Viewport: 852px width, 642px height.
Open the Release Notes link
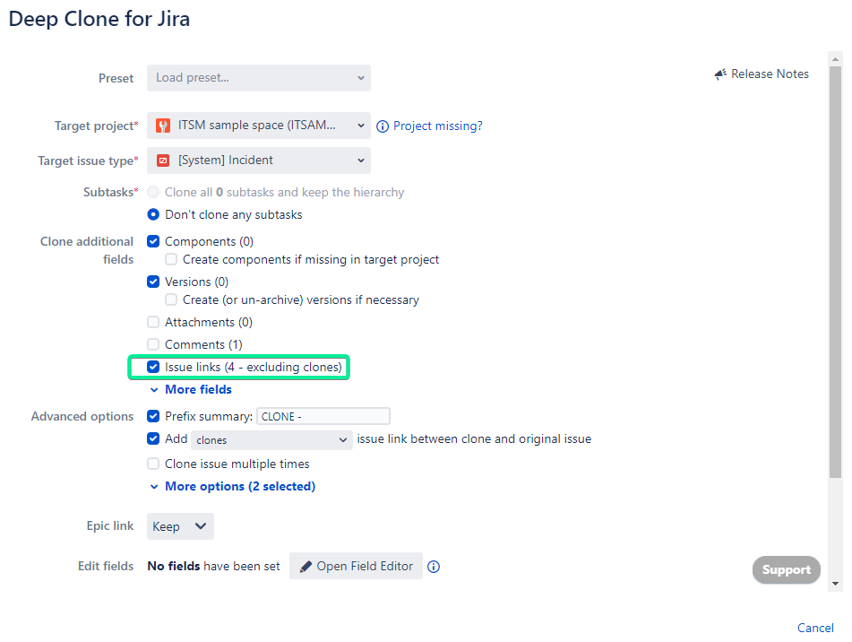(770, 74)
